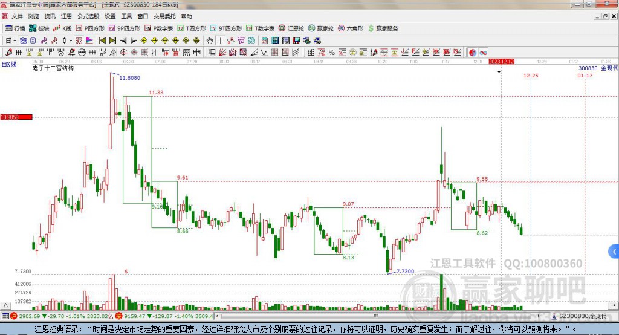Select the red pencil drawing tool
Screen dimensions: 619x335
8,53
